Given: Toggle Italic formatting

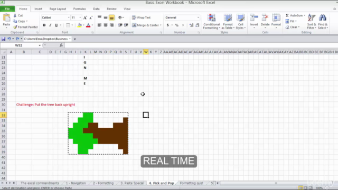Looking at the screenshot, I should click(x=50, y=25).
